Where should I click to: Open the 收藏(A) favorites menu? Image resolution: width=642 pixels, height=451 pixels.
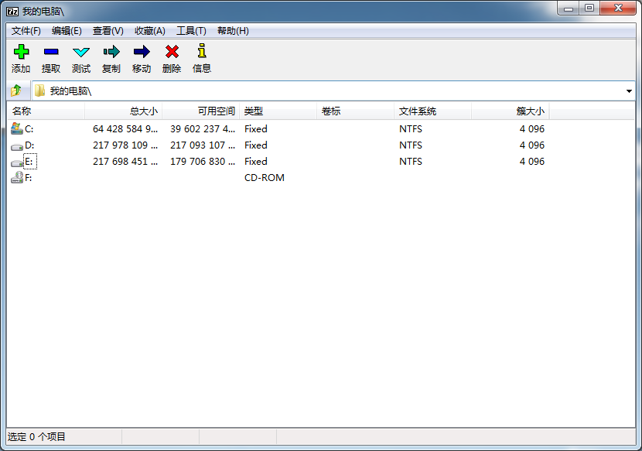149,31
